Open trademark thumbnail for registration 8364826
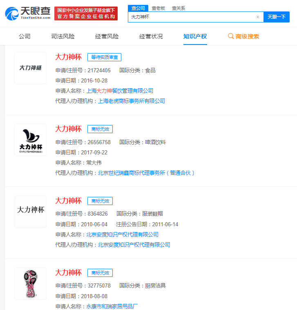This screenshot has height=310, width=297. click(x=31, y=212)
